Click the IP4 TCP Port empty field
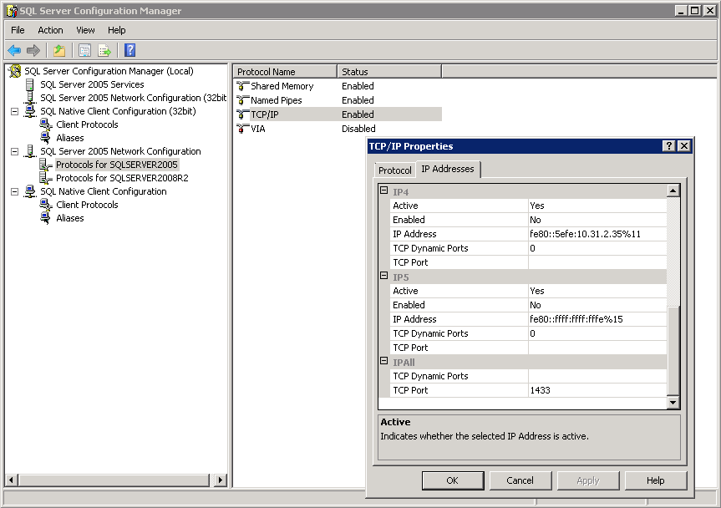721x508 pixels. tap(597, 262)
